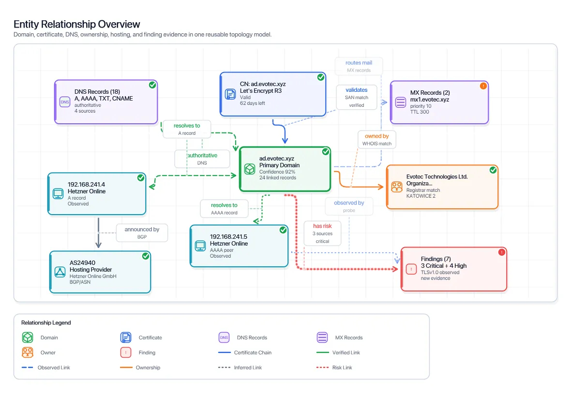The width and height of the screenshot is (571, 393).
Task: Select the 'authoritative DNS' edge label
Action: pyautogui.click(x=202, y=159)
